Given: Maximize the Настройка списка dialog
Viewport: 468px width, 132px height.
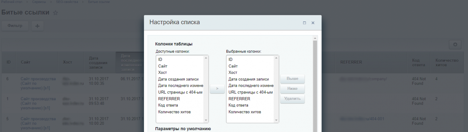Looking at the screenshot, I should [304, 23].
